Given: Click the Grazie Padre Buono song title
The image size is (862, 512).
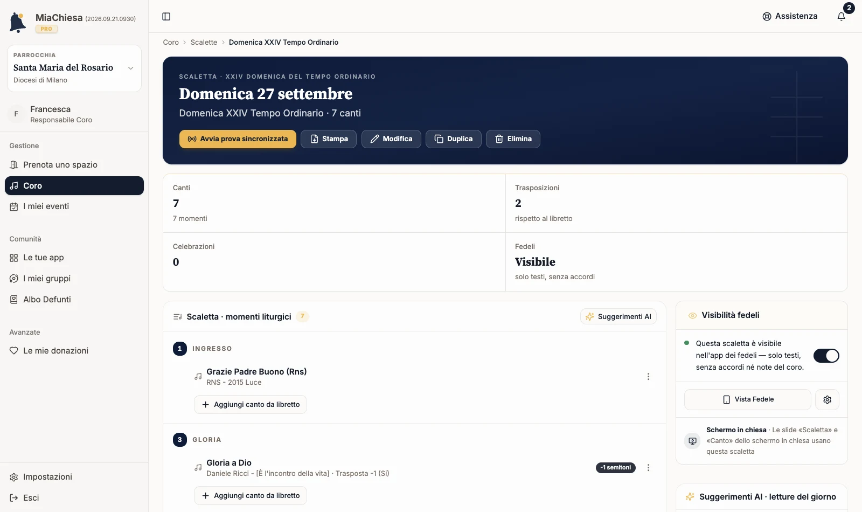Looking at the screenshot, I should pos(256,372).
